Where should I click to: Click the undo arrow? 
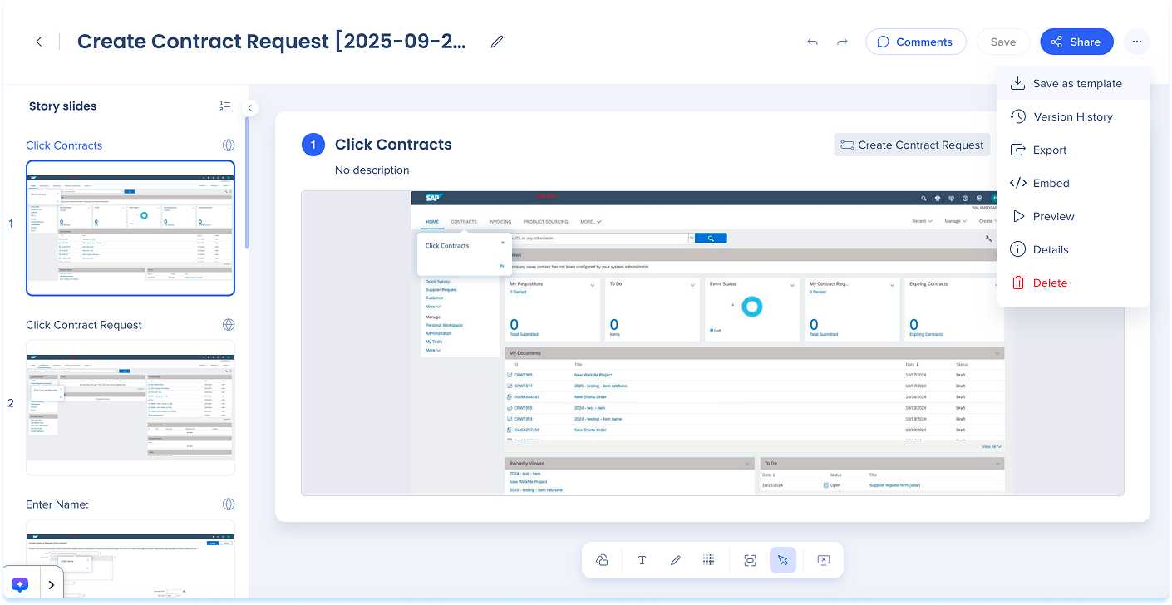812,42
